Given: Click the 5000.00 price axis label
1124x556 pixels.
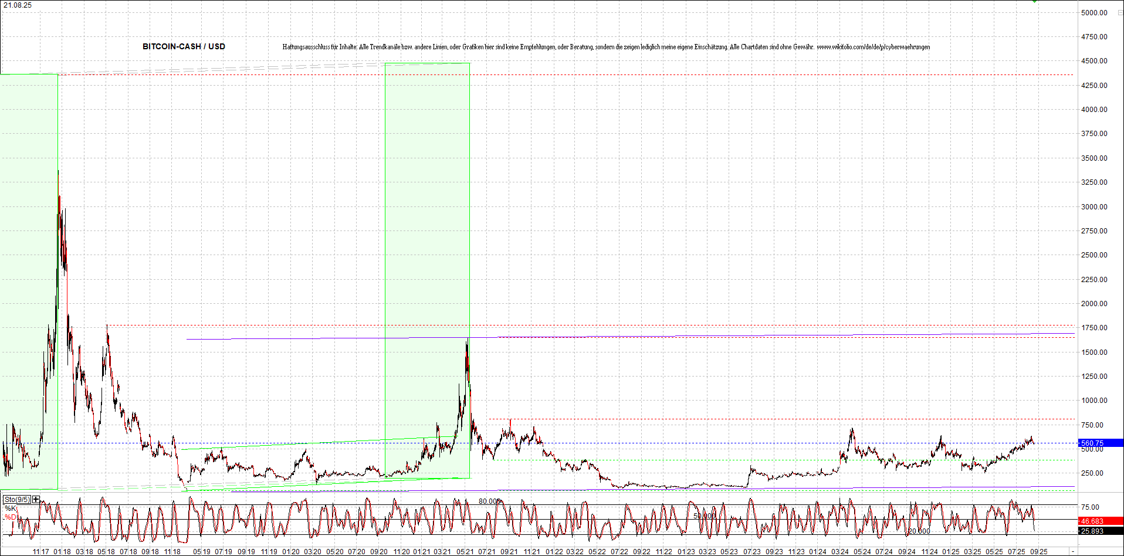Looking at the screenshot, I should [1094, 12].
